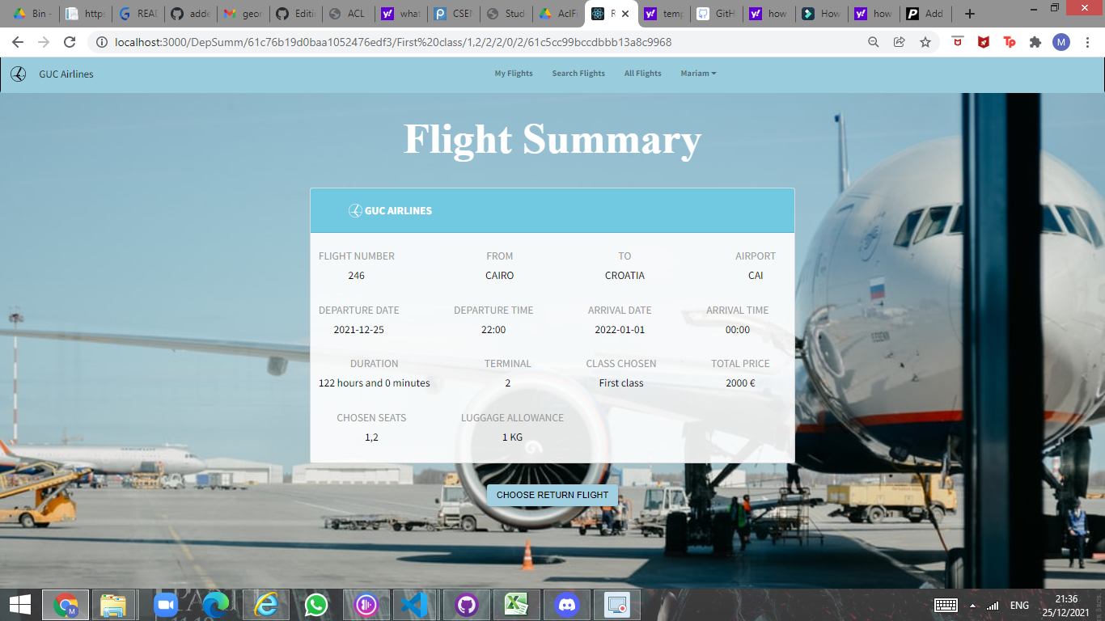Launch Zoom from the taskbar
This screenshot has height=621, width=1105.
[x=165, y=605]
